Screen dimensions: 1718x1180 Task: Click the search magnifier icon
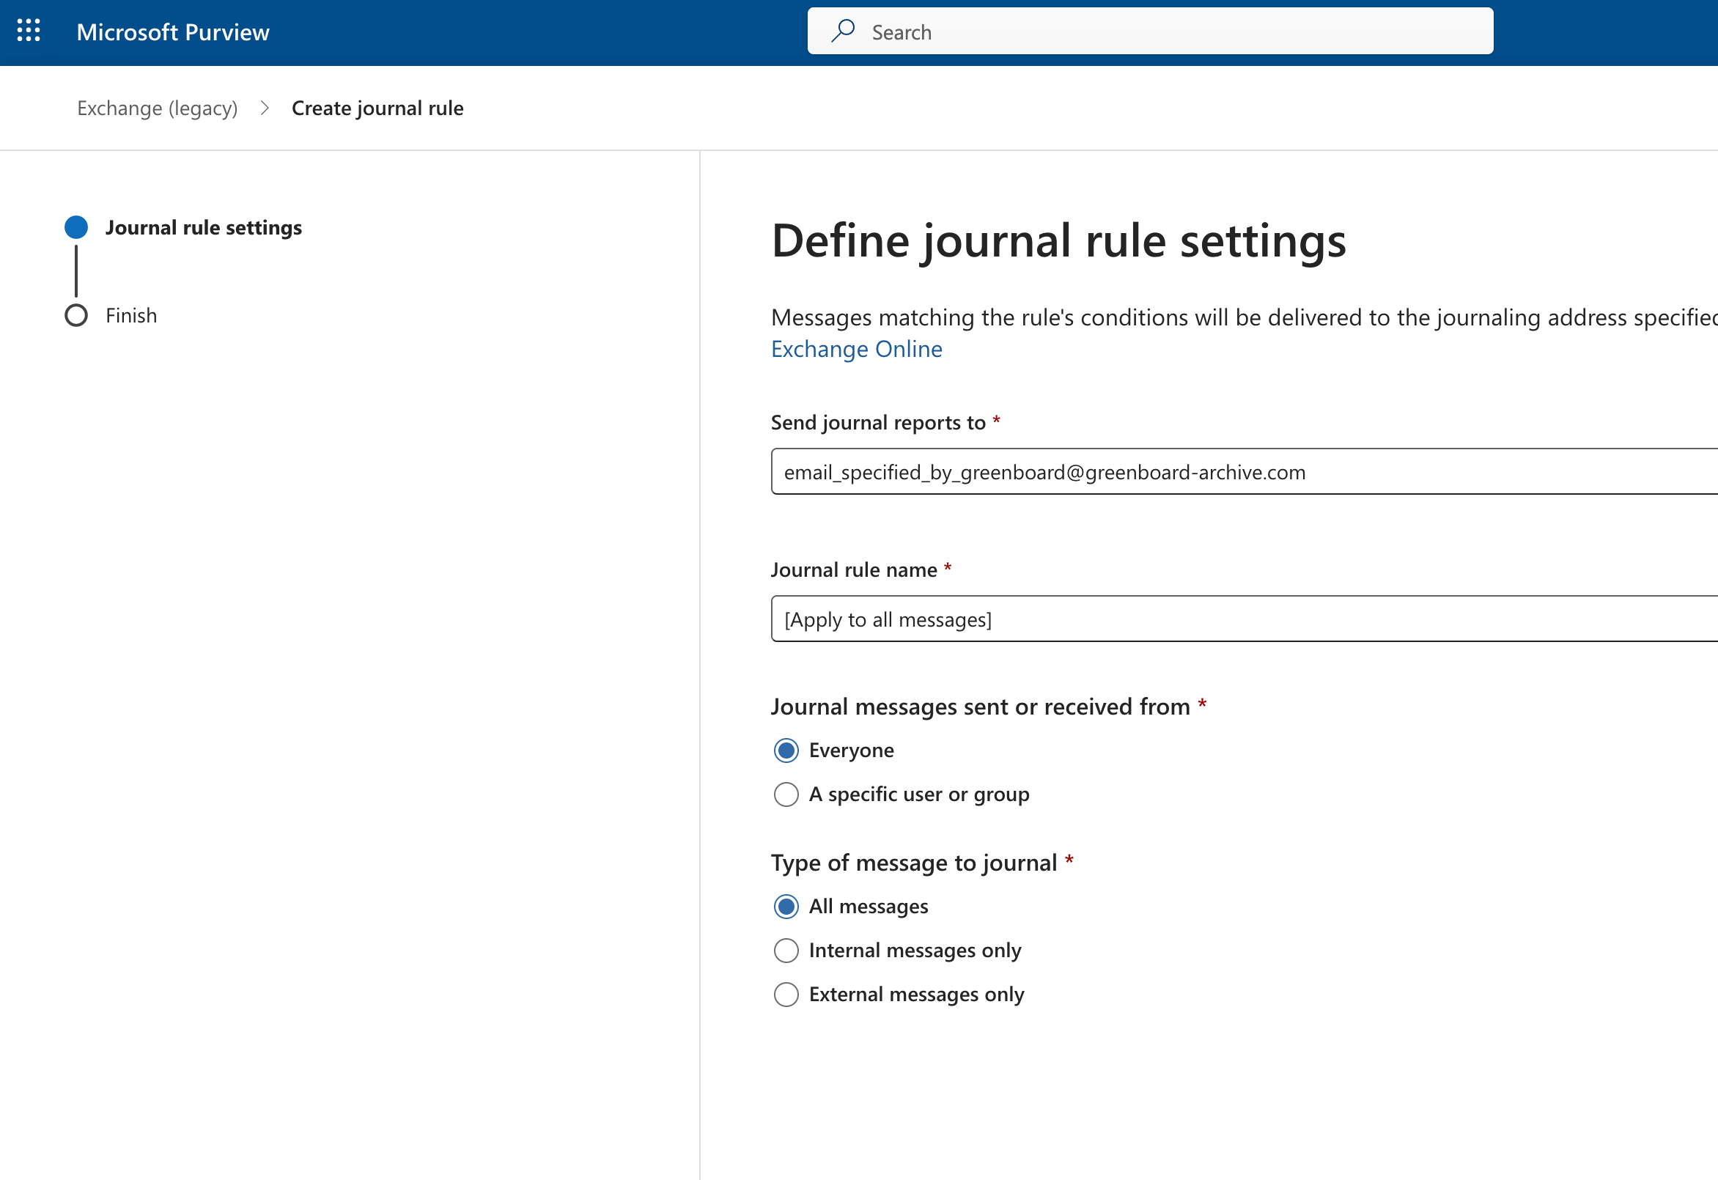[x=843, y=31]
